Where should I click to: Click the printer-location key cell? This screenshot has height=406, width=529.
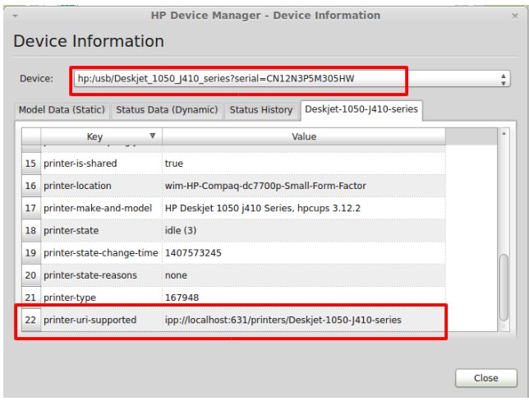pyautogui.click(x=102, y=186)
